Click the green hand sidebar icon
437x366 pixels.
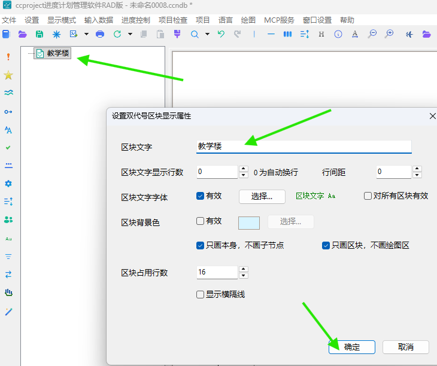[x=8, y=292]
